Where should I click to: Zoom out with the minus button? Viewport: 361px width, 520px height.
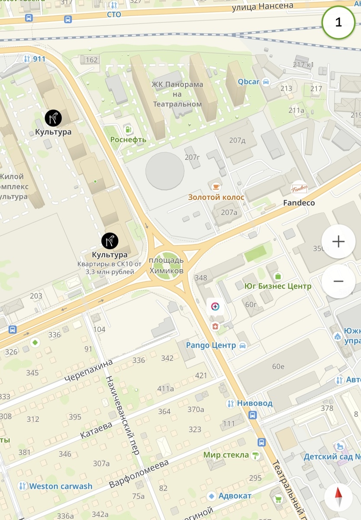[338, 281]
